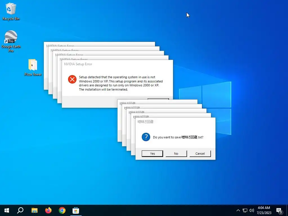
Task: Click No in the save dialog
Action: coord(176,154)
